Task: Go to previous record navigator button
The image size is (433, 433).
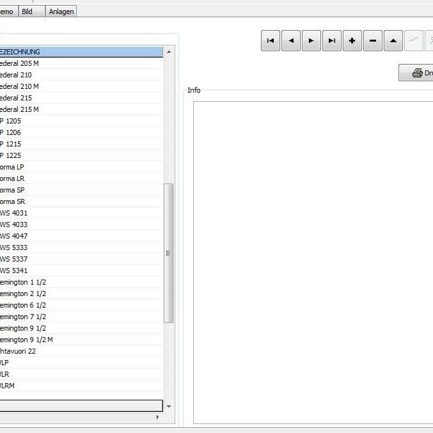Action: [x=291, y=41]
